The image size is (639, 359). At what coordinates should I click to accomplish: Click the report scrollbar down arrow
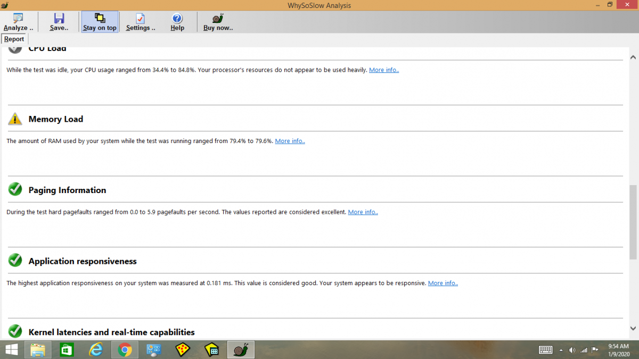click(633, 329)
